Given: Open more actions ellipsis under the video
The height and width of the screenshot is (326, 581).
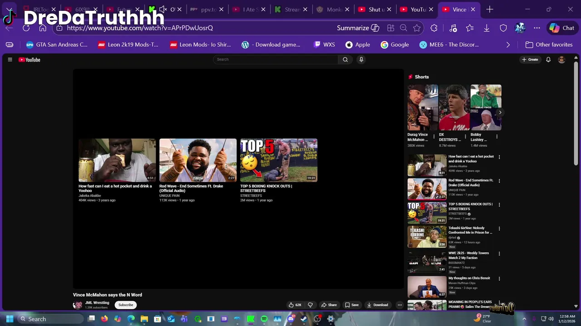Looking at the screenshot, I should click(x=399, y=305).
